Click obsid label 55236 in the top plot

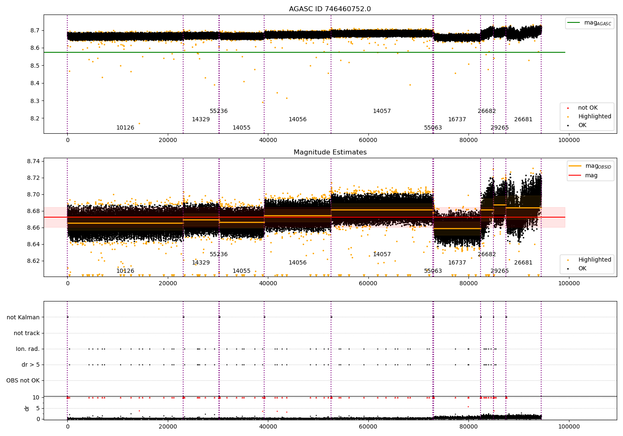pos(218,111)
